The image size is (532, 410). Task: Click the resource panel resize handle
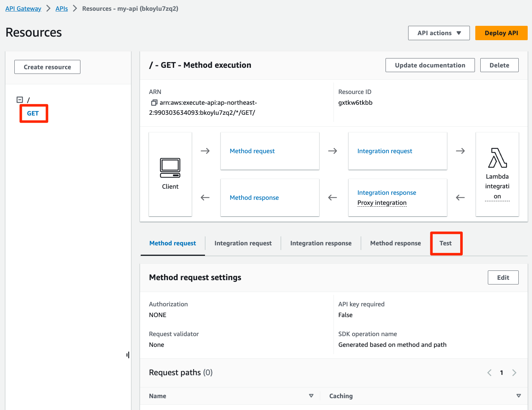pyautogui.click(x=128, y=355)
